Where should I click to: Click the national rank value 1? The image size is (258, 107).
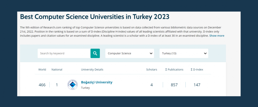click(x=57, y=85)
